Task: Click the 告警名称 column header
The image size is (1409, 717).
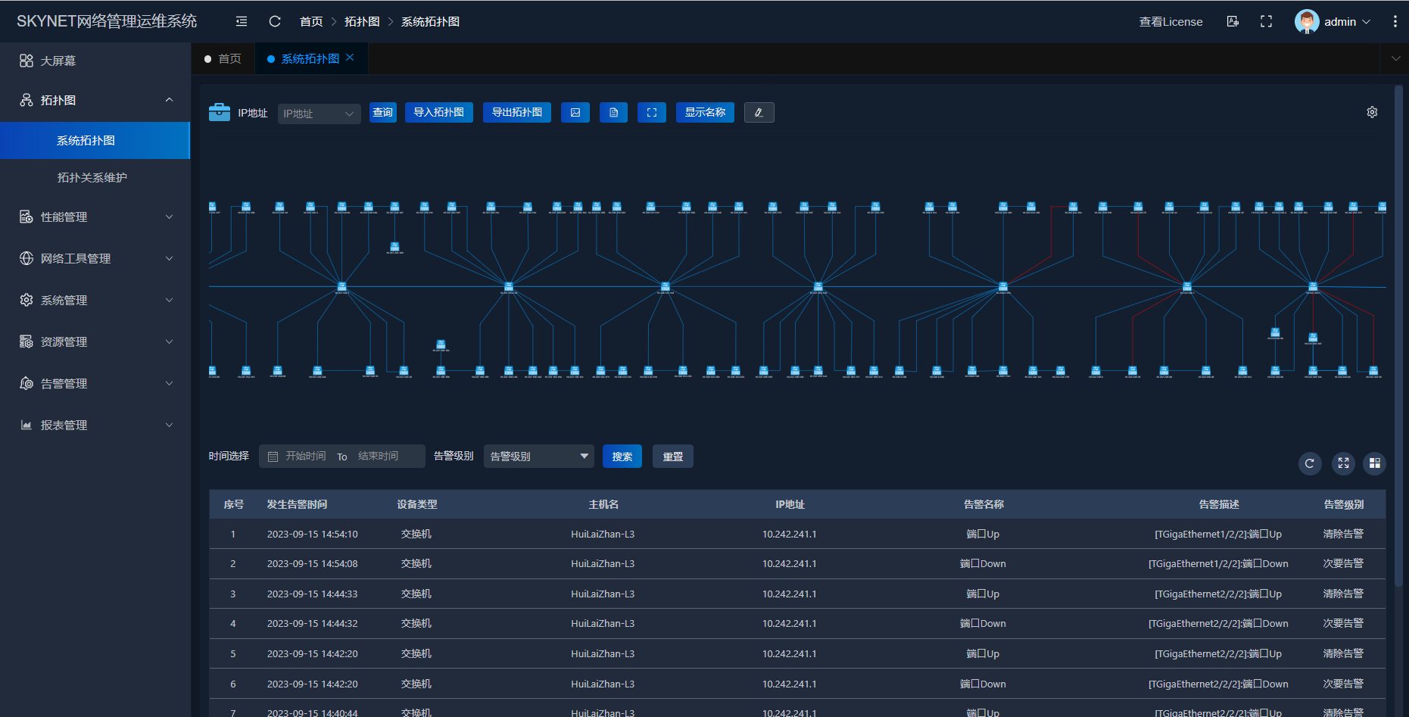Action: coord(983,504)
